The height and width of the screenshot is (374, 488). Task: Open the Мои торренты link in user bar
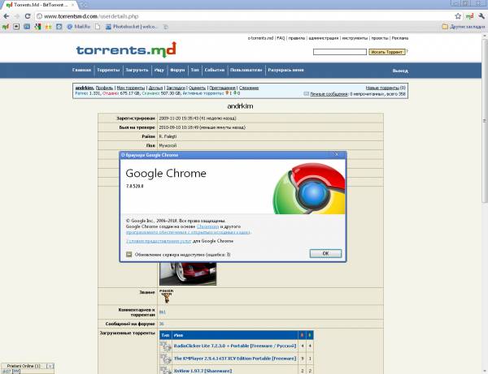131,88
